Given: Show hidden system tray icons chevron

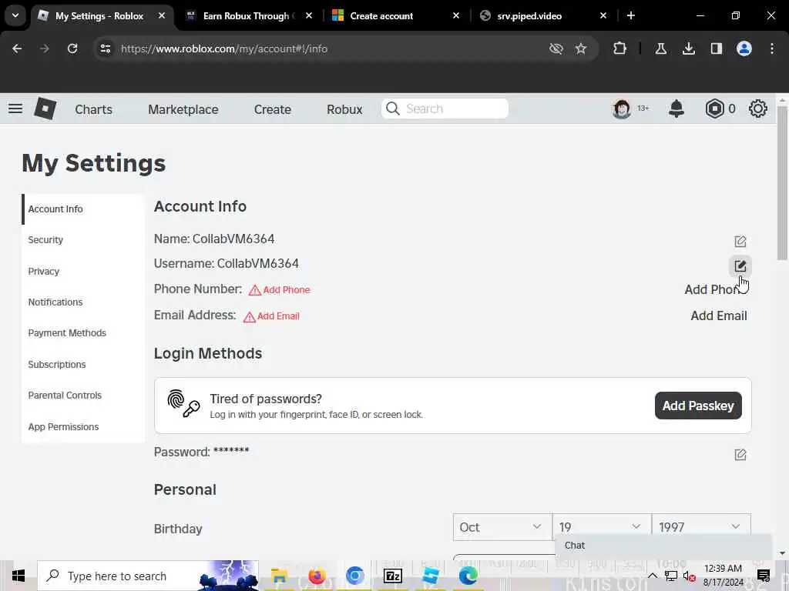Looking at the screenshot, I should coord(652,576).
